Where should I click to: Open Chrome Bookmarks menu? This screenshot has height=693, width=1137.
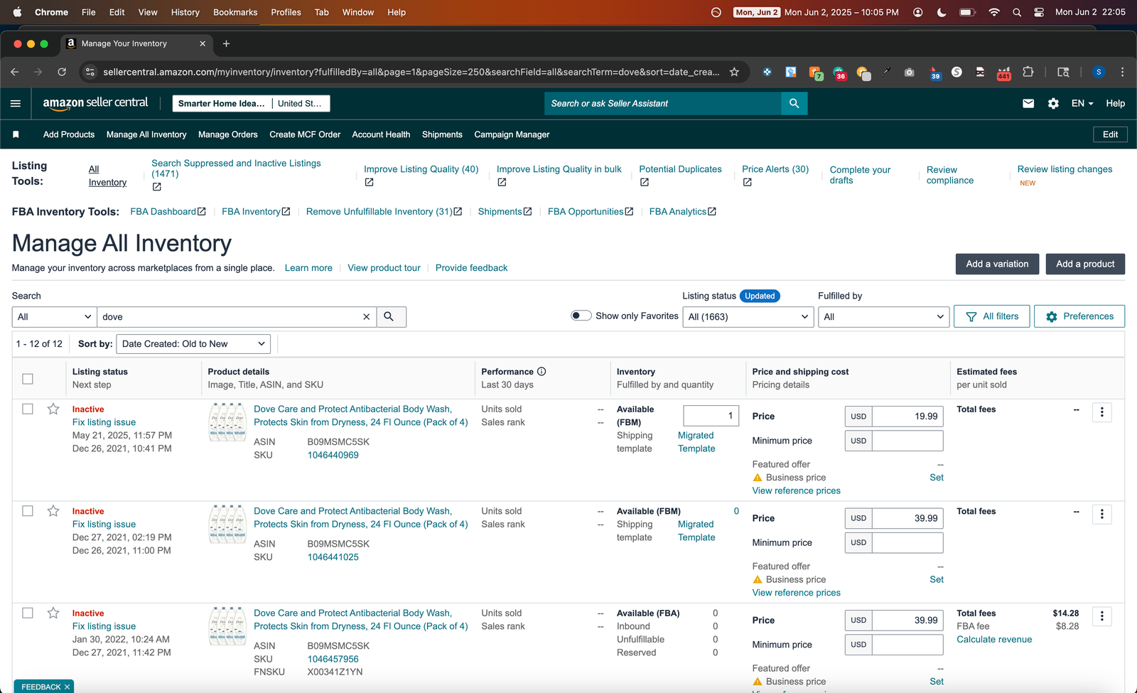[235, 12]
